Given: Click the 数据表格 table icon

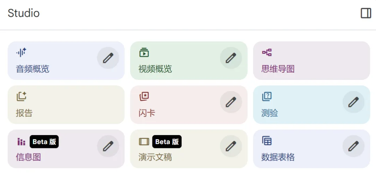Looking at the screenshot, I should (x=267, y=141).
